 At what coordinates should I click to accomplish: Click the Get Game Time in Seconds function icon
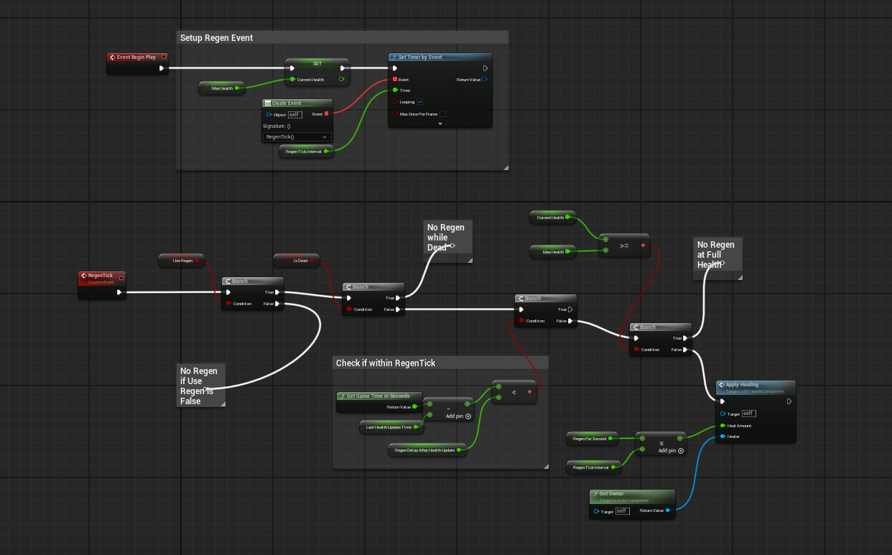(x=342, y=396)
